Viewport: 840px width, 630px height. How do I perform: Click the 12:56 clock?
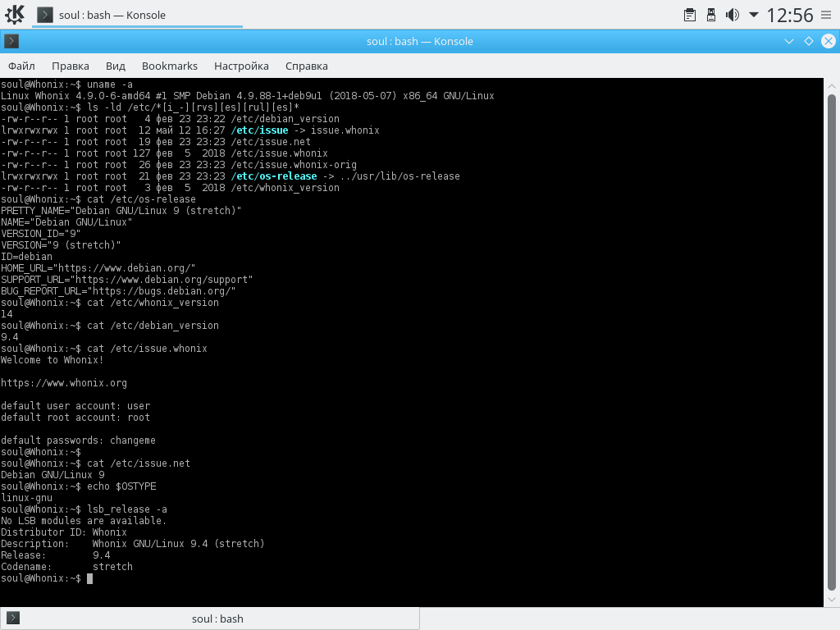pyautogui.click(x=790, y=15)
